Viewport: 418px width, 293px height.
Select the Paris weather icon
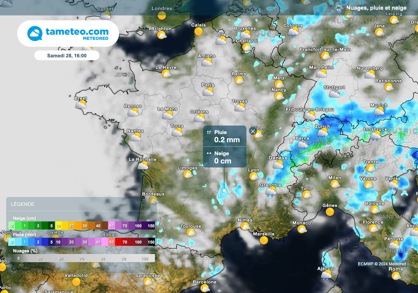tap(208, 92)
